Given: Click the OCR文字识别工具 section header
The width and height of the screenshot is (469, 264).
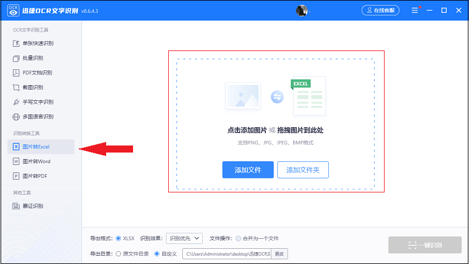Looking at the screenshot, I should click(x=30, y=30).
